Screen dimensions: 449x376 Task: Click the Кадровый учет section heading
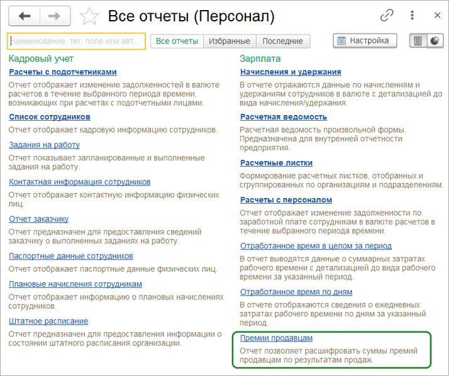coord(41,58)
